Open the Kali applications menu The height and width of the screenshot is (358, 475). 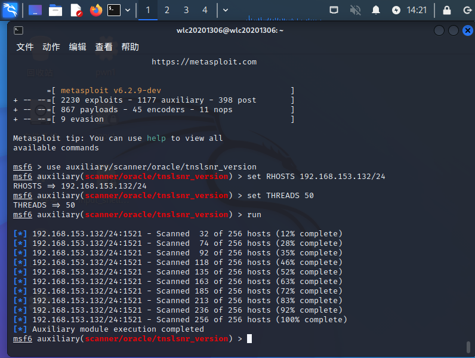(x=10, y=10)
